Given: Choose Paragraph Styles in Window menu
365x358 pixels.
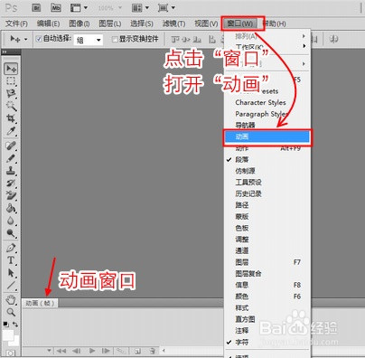Looking at the screenshot, I should coord(267,114).
